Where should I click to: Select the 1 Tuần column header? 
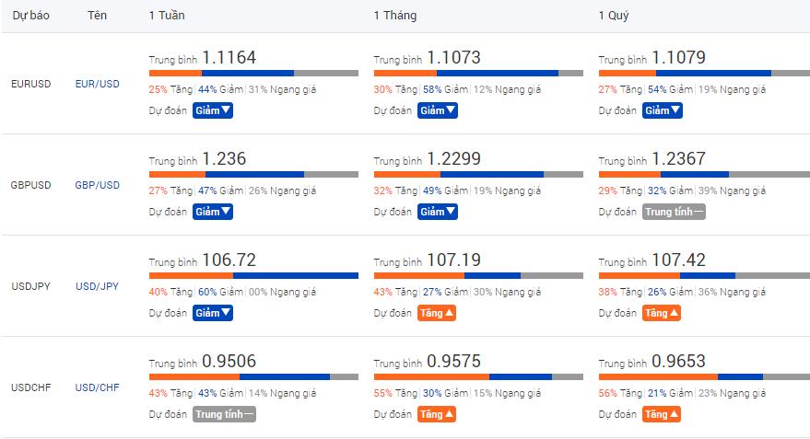[x=167, y=17]
